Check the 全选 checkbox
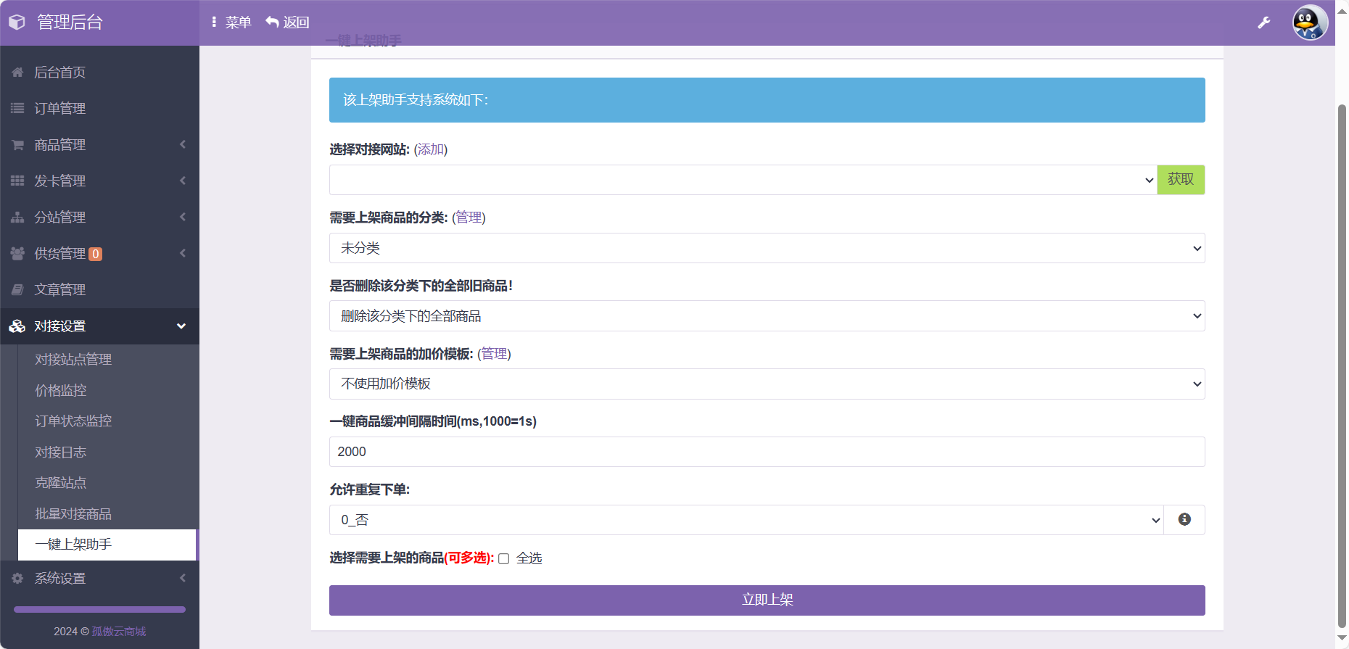This screenshot has width=1349, height=649. [x=503, y=559]
